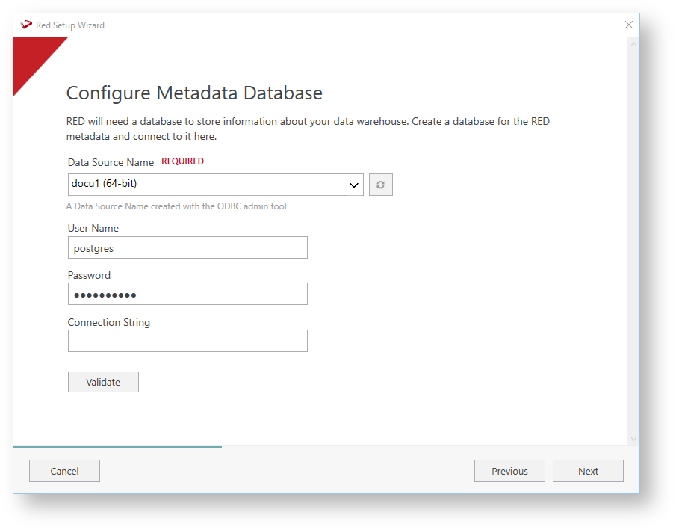Click the "Connection String" label

pos(109,322)
